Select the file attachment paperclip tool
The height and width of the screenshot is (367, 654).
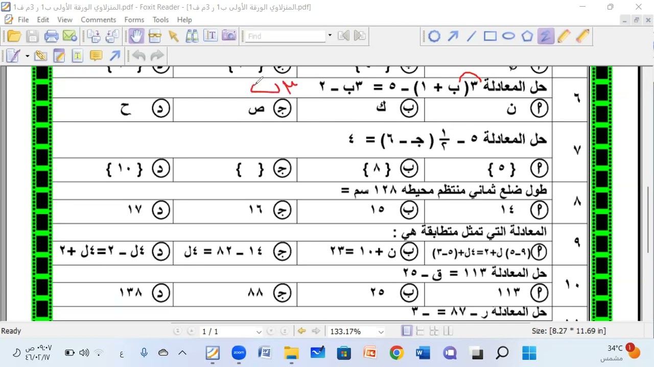(x=40, y=56)
